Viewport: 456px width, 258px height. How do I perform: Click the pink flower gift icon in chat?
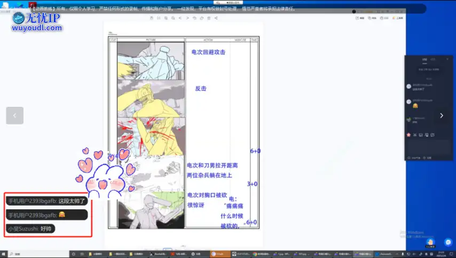coord(408,135)
